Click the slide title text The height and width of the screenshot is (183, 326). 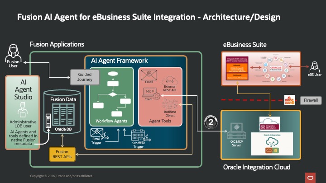click(x=149, y=17)
